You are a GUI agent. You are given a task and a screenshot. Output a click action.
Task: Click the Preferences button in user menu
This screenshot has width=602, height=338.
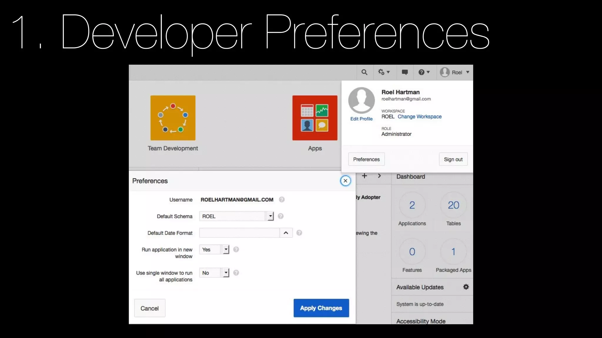(366, 159)
